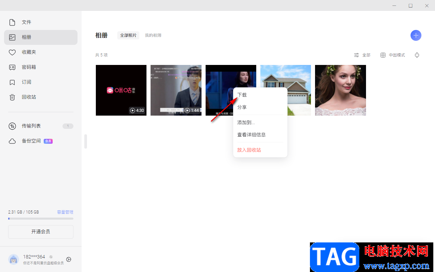435x272 pixels.
Task: Close the app window
Action: coord(427,5)
